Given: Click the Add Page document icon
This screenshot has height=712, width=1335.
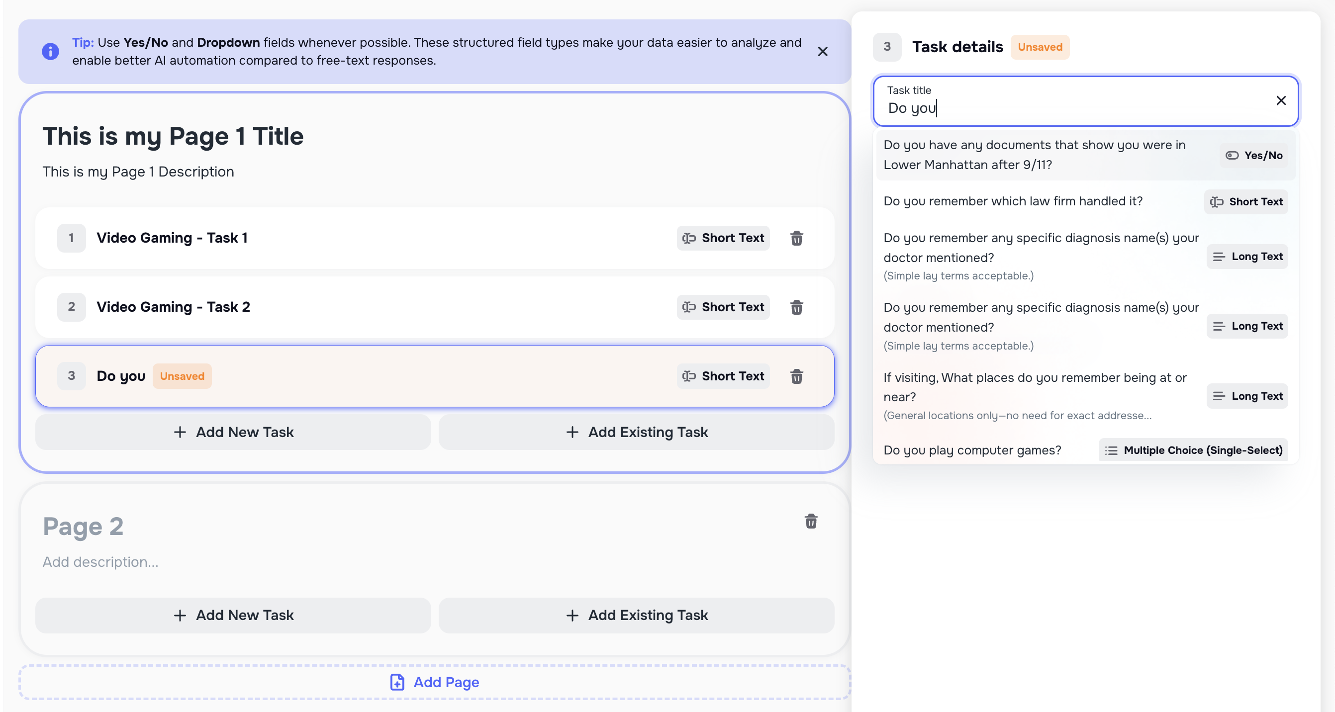Looking at the screenshot, I should (x=396, y=682).
